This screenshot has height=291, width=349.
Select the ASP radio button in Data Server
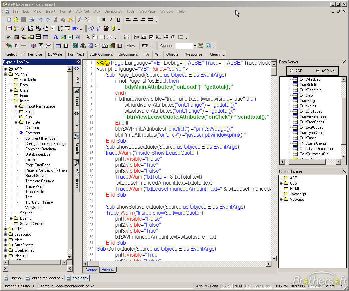pos(292,71)
